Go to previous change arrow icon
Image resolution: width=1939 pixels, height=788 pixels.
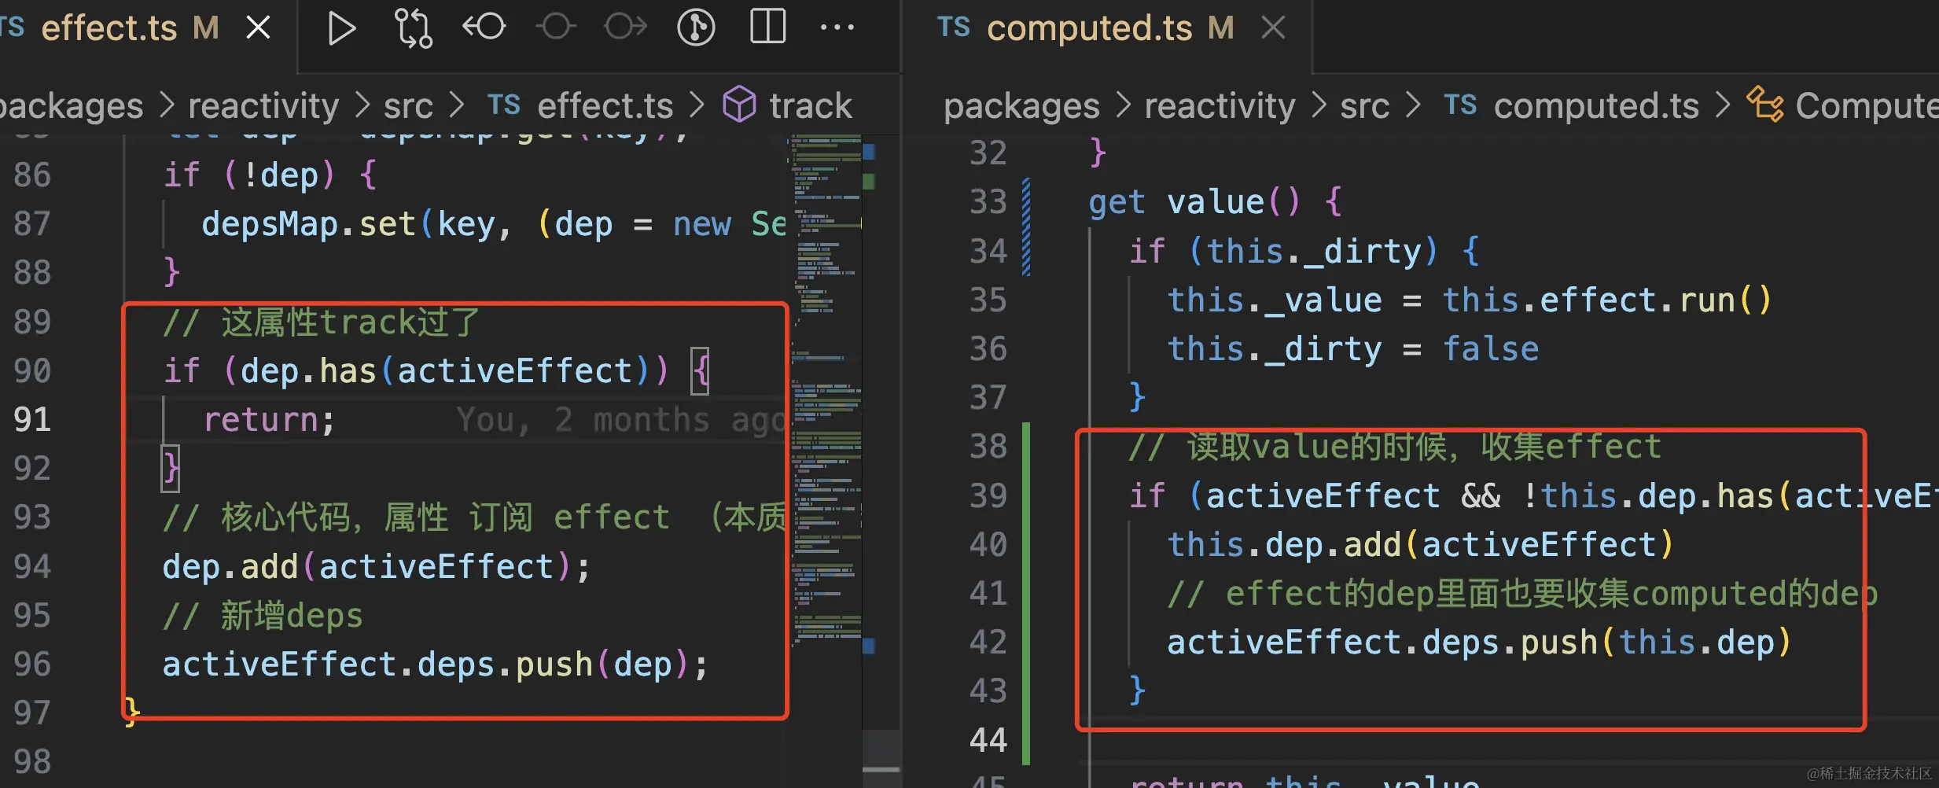point(483,27)
